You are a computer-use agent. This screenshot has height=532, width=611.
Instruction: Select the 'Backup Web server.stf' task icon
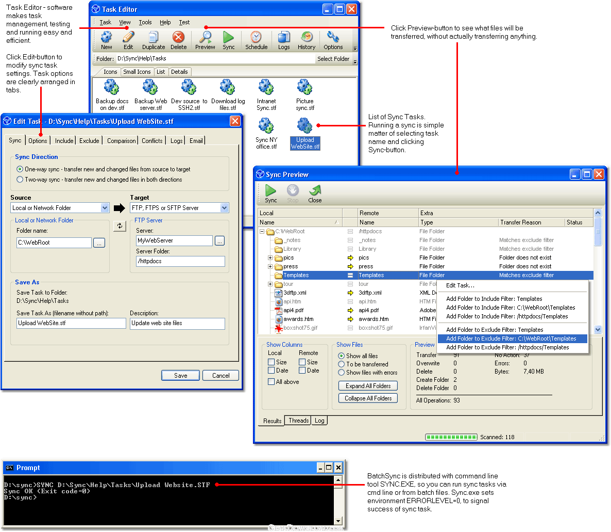(x=150, y=94)
